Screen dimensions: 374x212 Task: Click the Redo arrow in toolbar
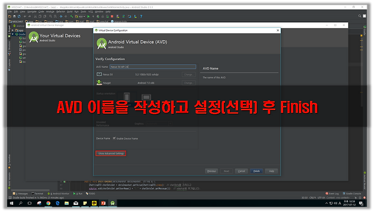click(30, 17)
